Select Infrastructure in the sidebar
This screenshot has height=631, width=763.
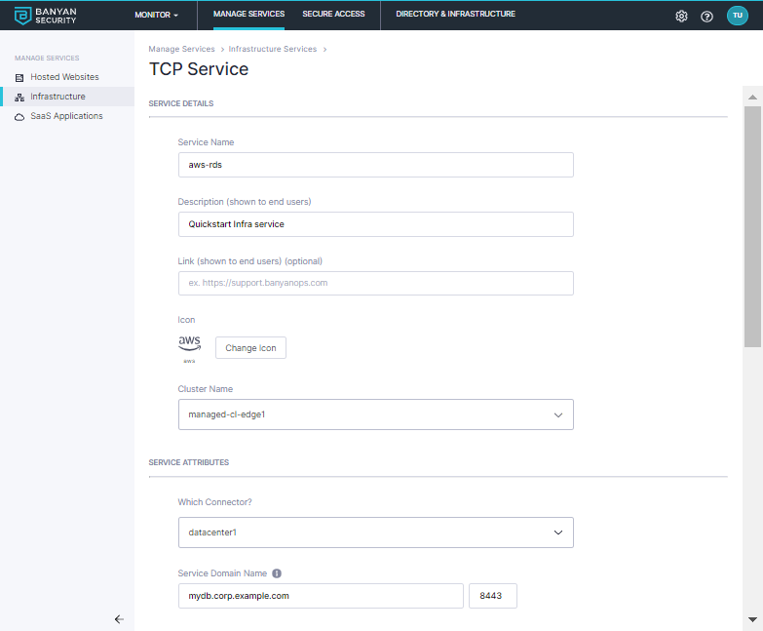point(57,97)
